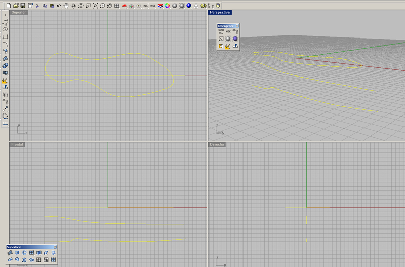The image size is (405, 267).
Task: Click the blue sphere in Emergente panel
Action: [x=235, y=39]
